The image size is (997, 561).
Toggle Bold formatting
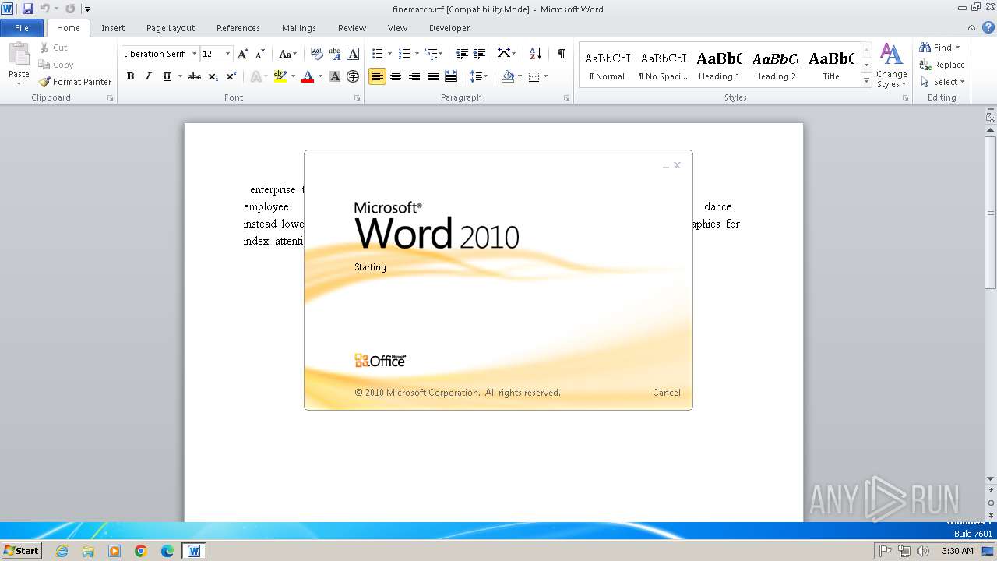pyautogui.click(x=130, y=76)
